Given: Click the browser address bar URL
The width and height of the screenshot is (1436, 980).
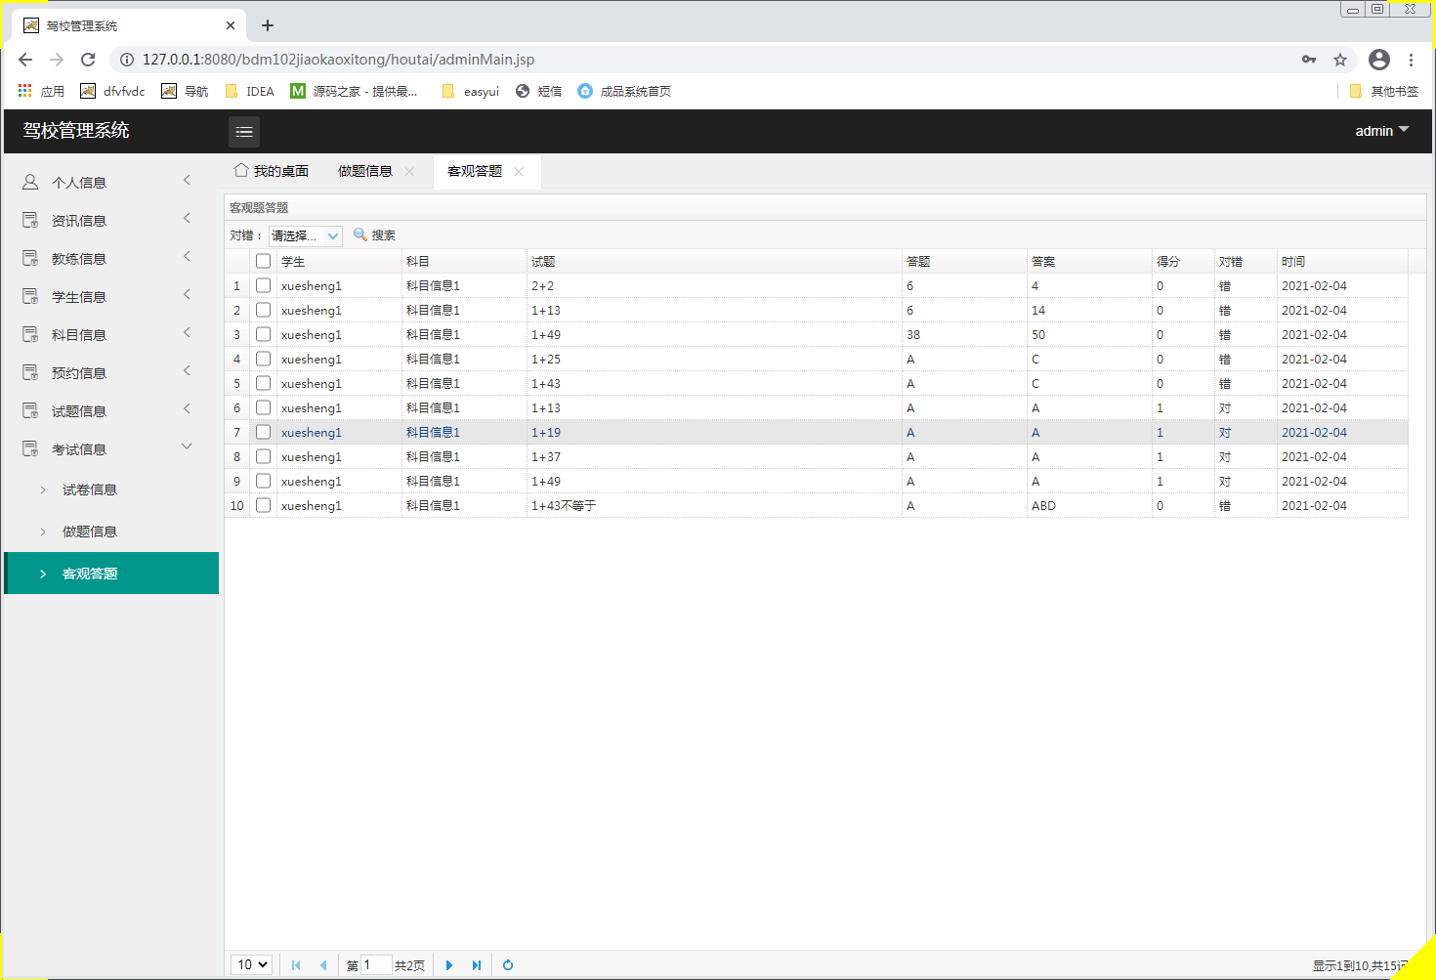Looking at the screenshot, I should (338, 60).
